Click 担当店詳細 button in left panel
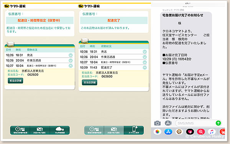Viewport: 230px width, 144px height. [x=15, y=81]
